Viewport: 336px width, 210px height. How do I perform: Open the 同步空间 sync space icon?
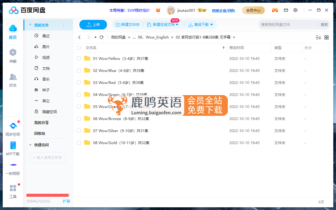[13, 125]
